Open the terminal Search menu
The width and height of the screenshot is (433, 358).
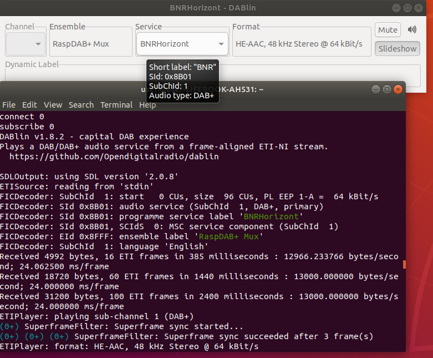point(81,105)
